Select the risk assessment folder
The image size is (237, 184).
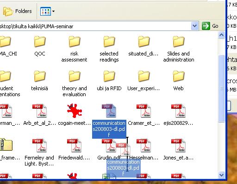[74, 49]
